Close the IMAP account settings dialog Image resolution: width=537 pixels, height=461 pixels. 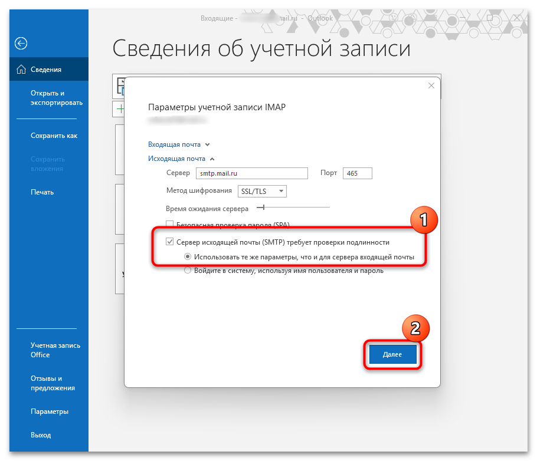[431, 85]
